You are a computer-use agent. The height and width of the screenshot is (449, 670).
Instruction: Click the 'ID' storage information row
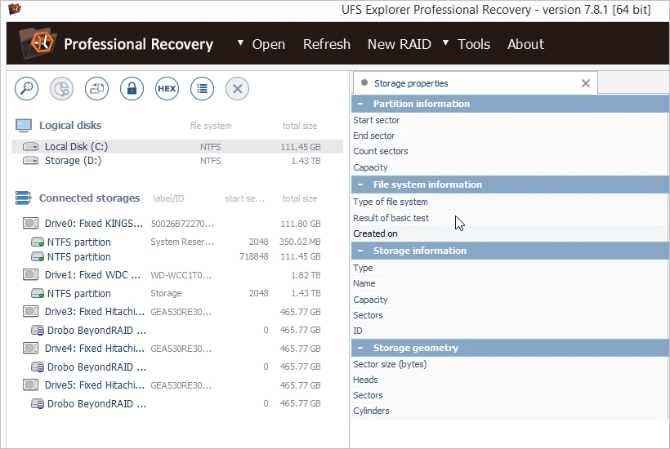[510, 331]
